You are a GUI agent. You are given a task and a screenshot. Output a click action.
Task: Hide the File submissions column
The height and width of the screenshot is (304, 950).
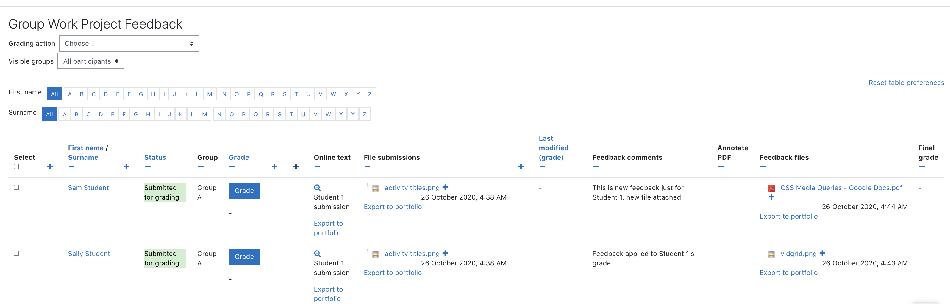click(x=367, y=167)
